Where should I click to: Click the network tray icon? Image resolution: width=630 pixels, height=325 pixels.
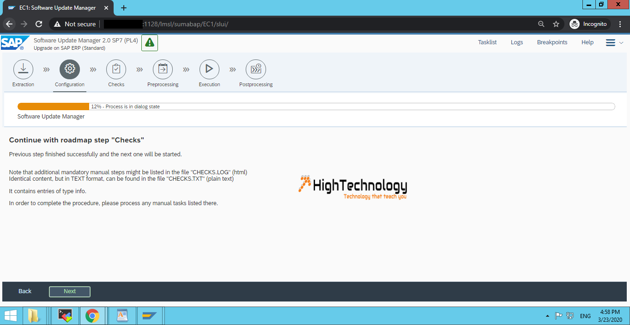pyautogui.click(x=570, y=316)
